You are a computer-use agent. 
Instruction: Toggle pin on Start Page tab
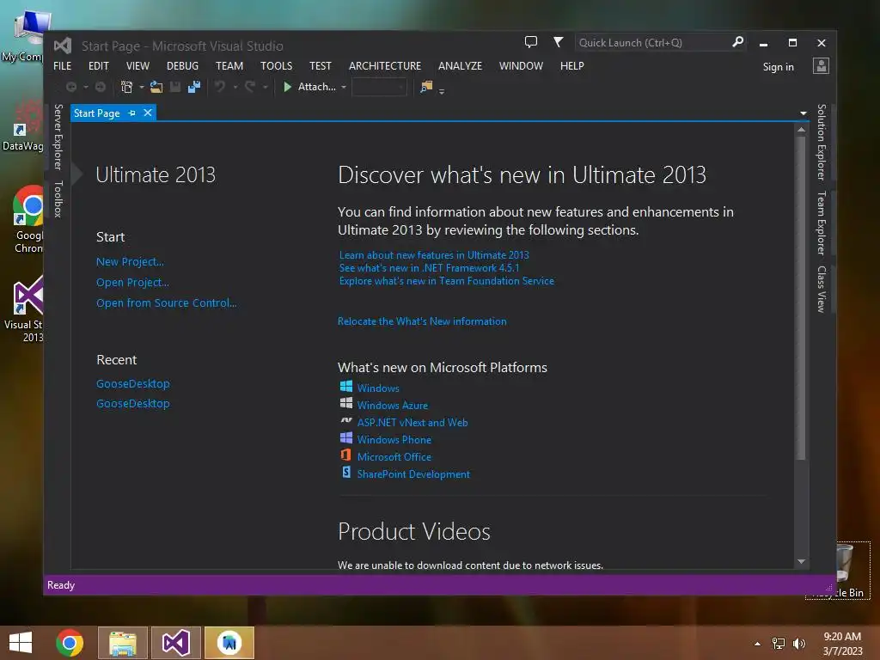131,113
